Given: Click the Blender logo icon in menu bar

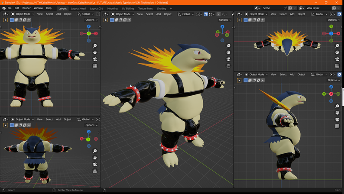Looking at the screenshot, I should pos(3,8).
